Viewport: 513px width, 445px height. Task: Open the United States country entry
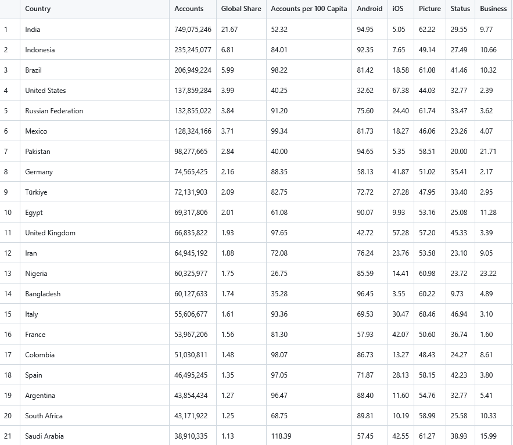tap(46, 90)
